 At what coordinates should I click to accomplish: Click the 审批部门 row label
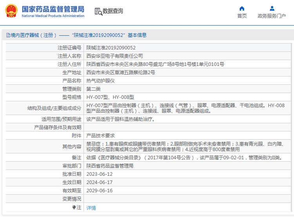(x=72, y=166)
